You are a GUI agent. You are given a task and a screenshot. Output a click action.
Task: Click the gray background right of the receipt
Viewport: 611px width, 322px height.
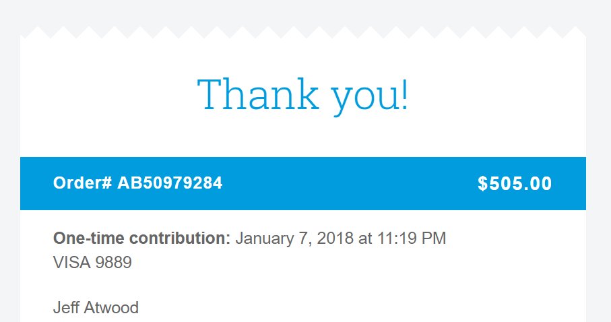(x=598, y=168)
